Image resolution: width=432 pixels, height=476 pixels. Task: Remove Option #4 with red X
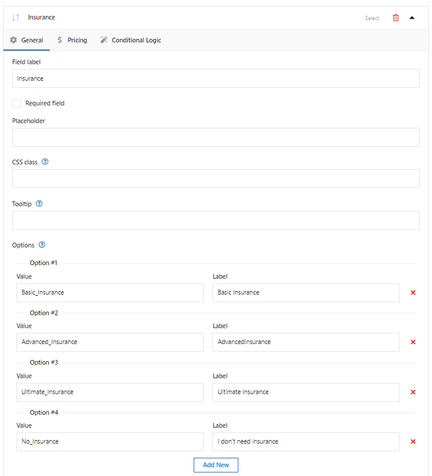coord(413,442)
